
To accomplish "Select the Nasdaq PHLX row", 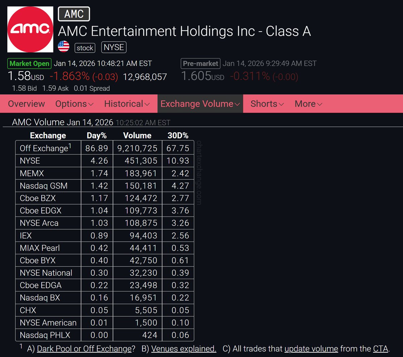I will coord(104,335).
